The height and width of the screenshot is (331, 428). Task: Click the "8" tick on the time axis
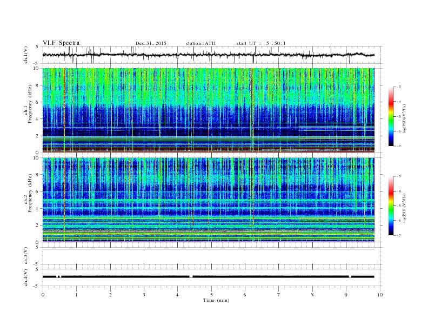tap(312, 295)
